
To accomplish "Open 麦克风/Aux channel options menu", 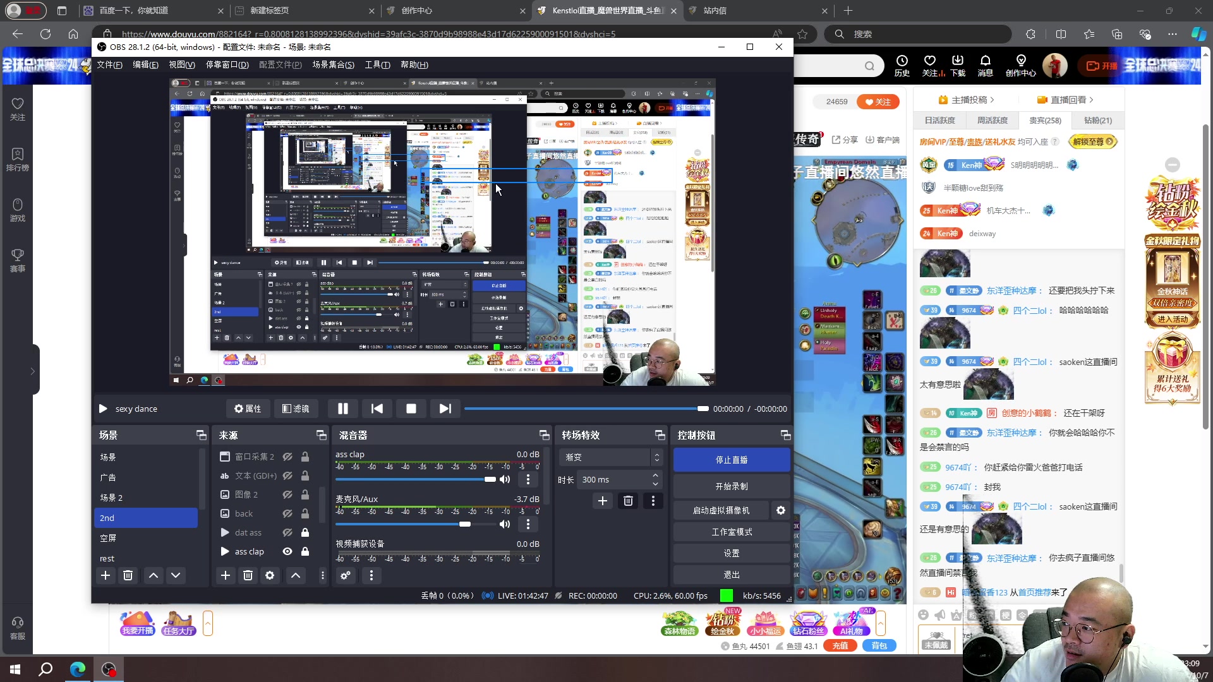I will click(x=528, y=524).
